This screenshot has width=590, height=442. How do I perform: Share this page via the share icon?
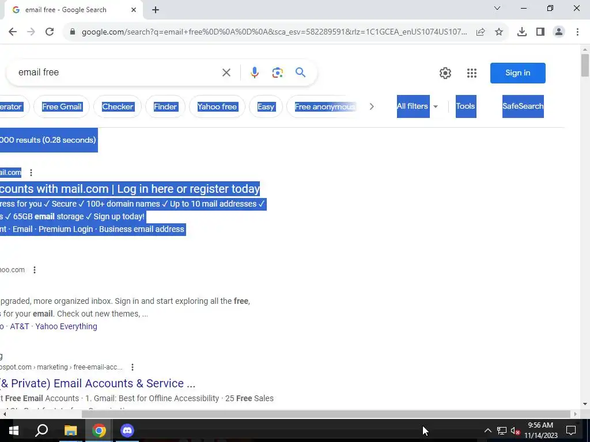[481, 32]
